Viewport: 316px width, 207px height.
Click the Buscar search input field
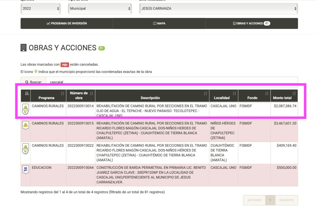pos(172,82)
